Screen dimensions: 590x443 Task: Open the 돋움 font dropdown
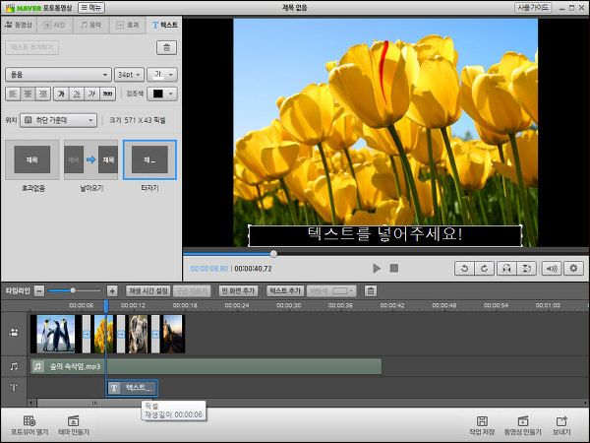(58, 75)
